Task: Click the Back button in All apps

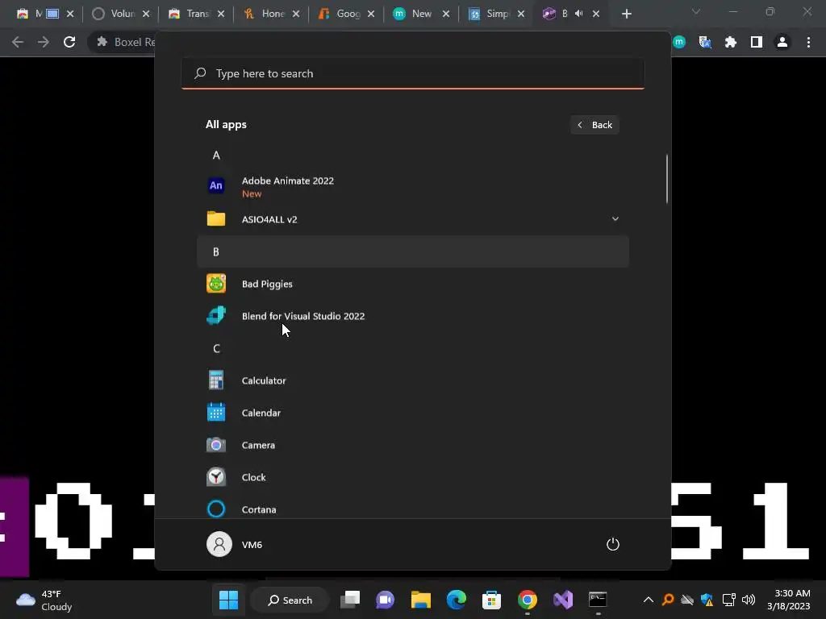Action: [x=594, y=125]
